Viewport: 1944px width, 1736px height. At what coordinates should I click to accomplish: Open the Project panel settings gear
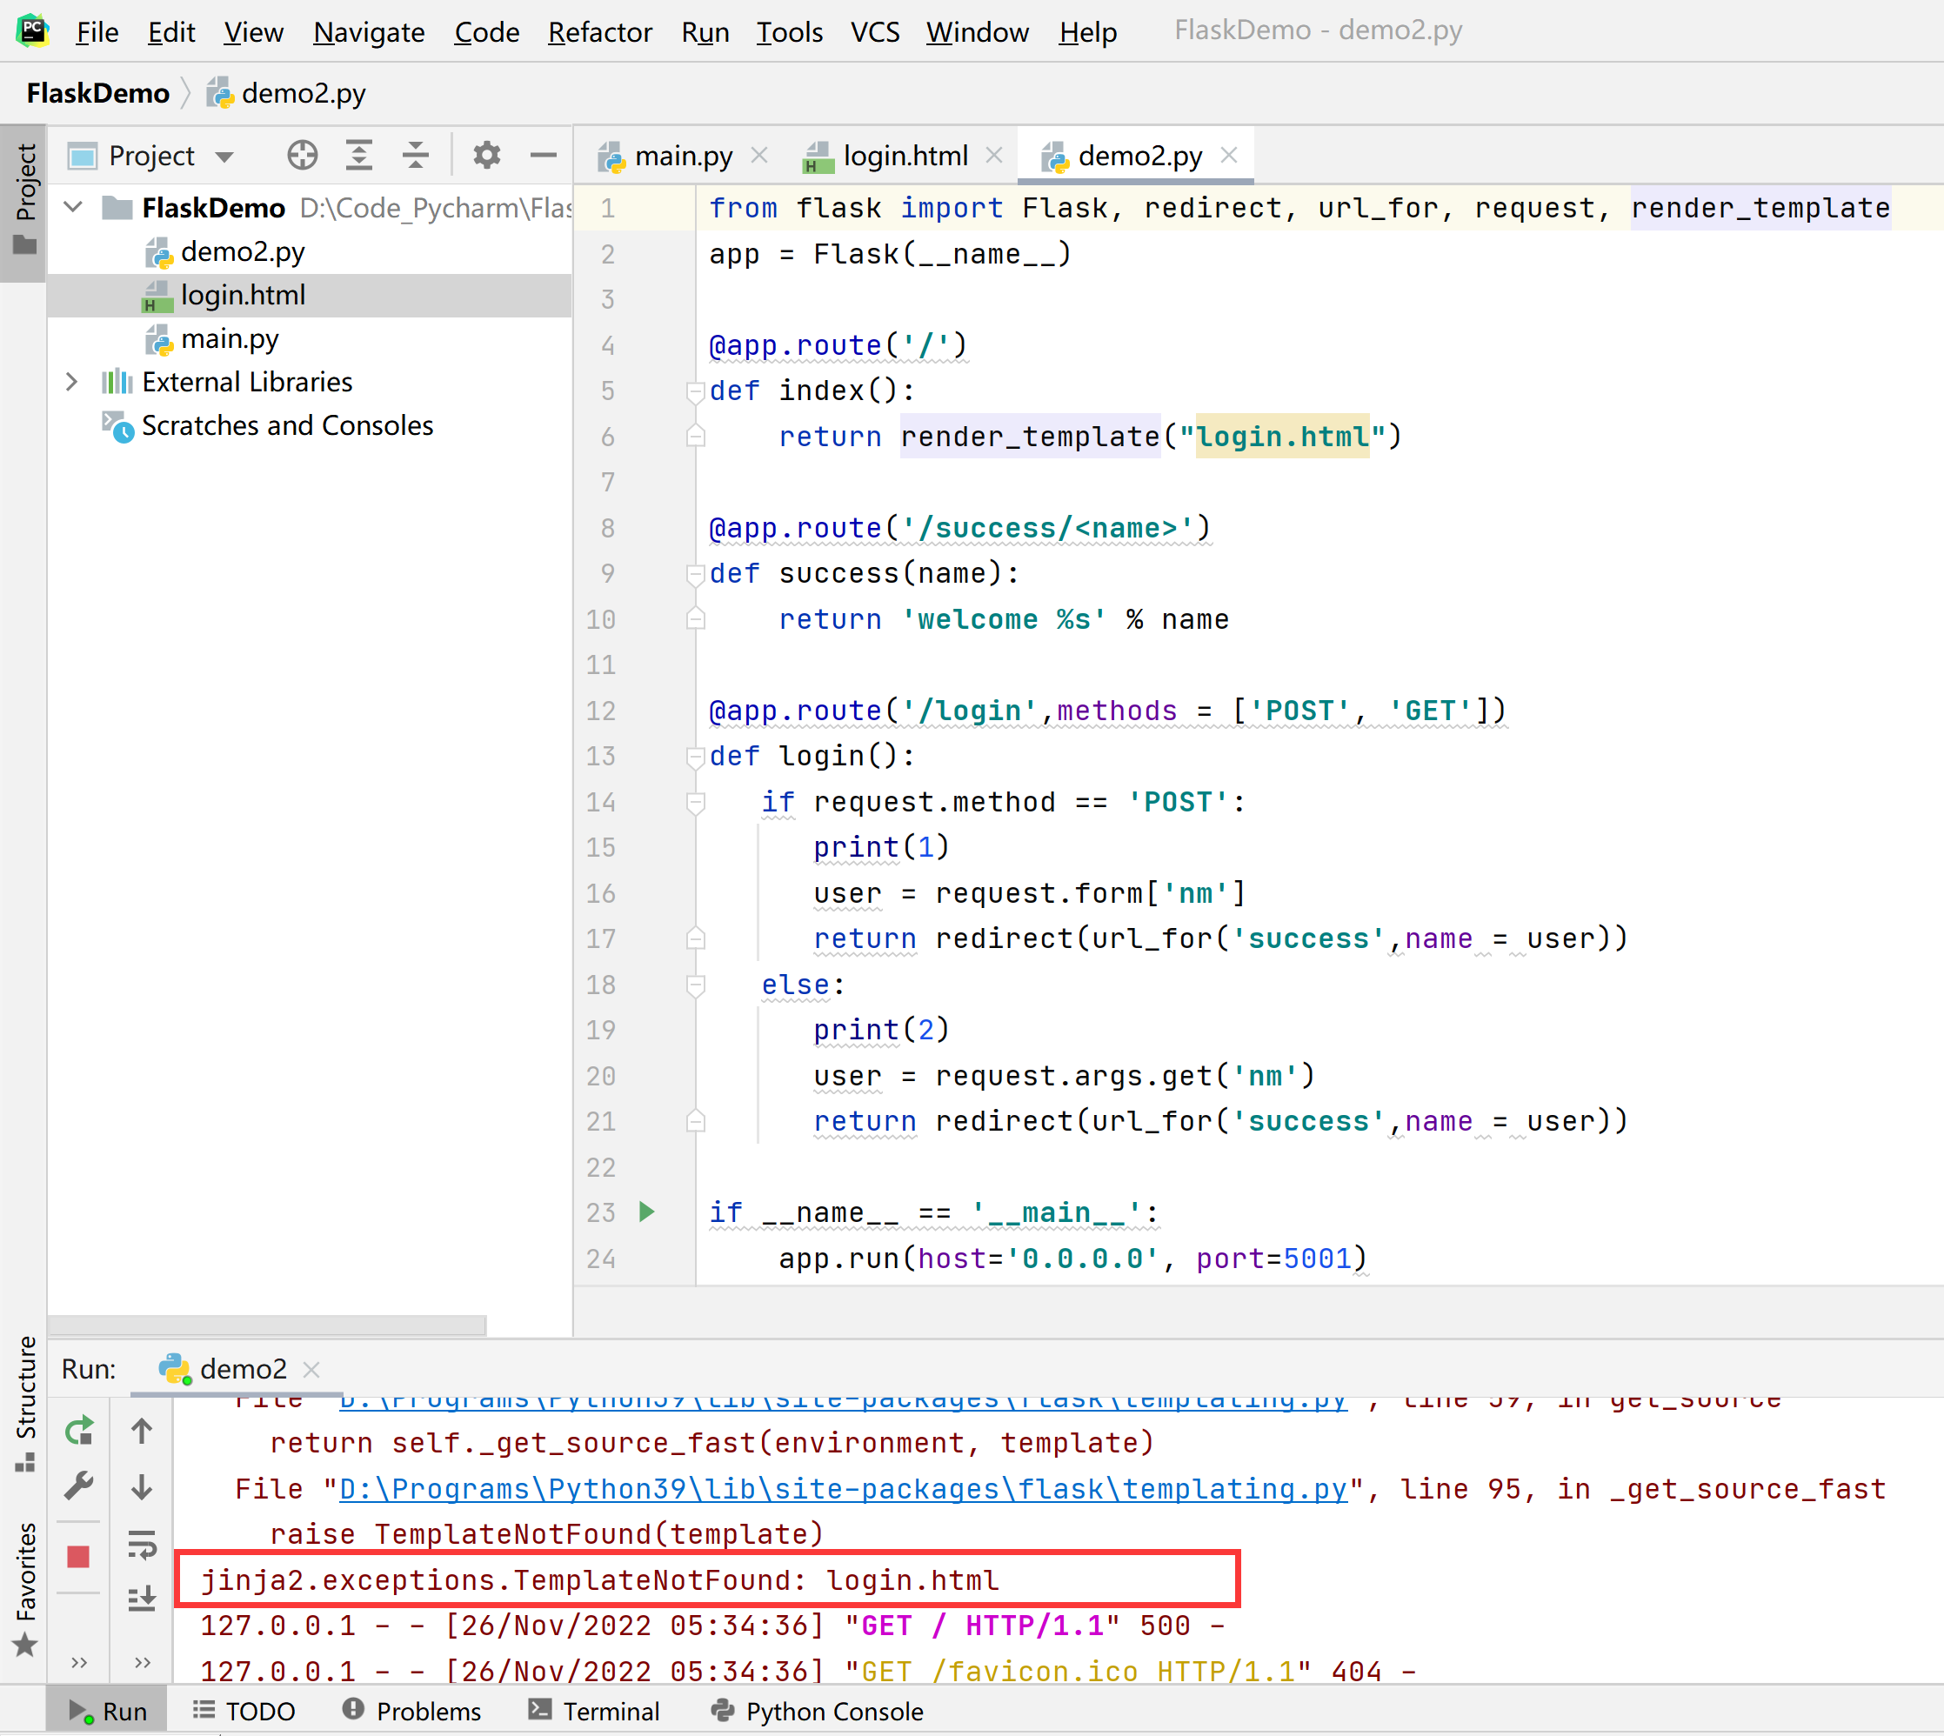point(486,155)
